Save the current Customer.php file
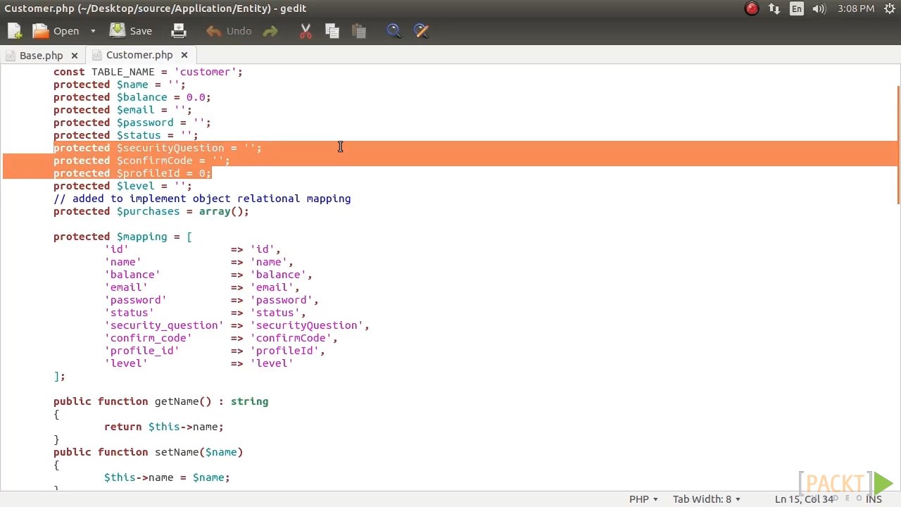 [x=131, y=31]
